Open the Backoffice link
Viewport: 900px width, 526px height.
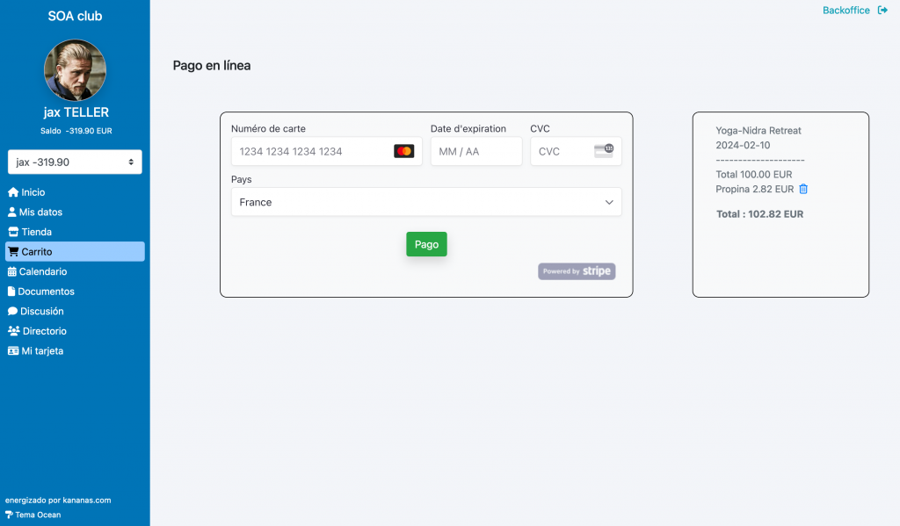click(x=846, y=11)
